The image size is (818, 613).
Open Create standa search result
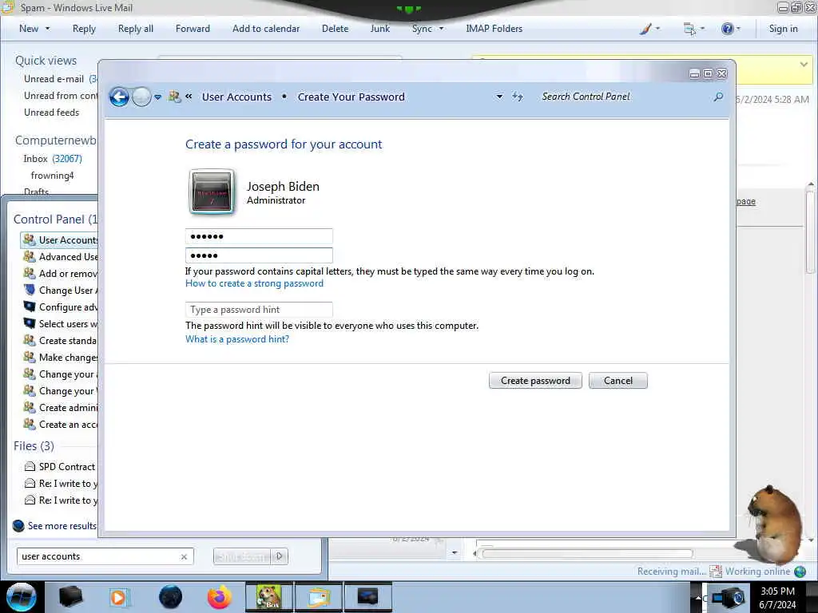point(60,341)
